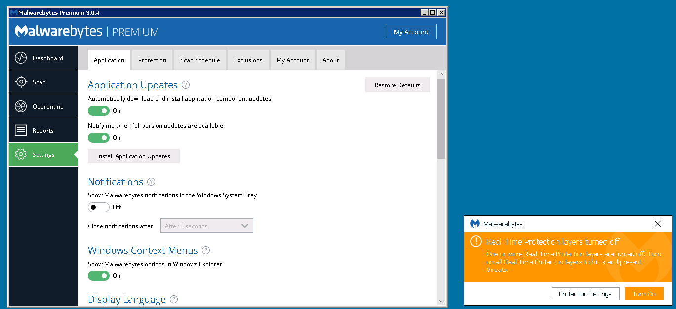Click the Notifications heading
The height and width of the screenshot is (309, 676).
click(x=116, y=182)
